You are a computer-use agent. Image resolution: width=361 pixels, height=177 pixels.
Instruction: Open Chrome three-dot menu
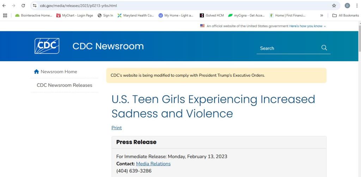point(356,6)
